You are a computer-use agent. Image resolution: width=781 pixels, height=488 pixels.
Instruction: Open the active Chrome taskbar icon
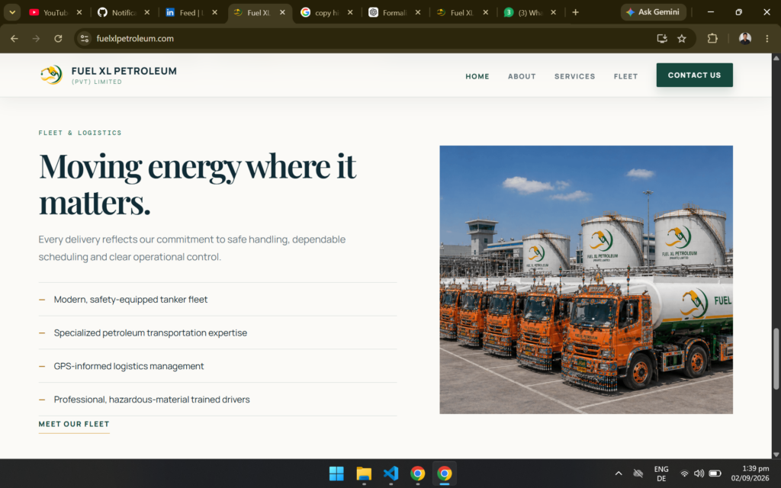(x=445, y=473)
